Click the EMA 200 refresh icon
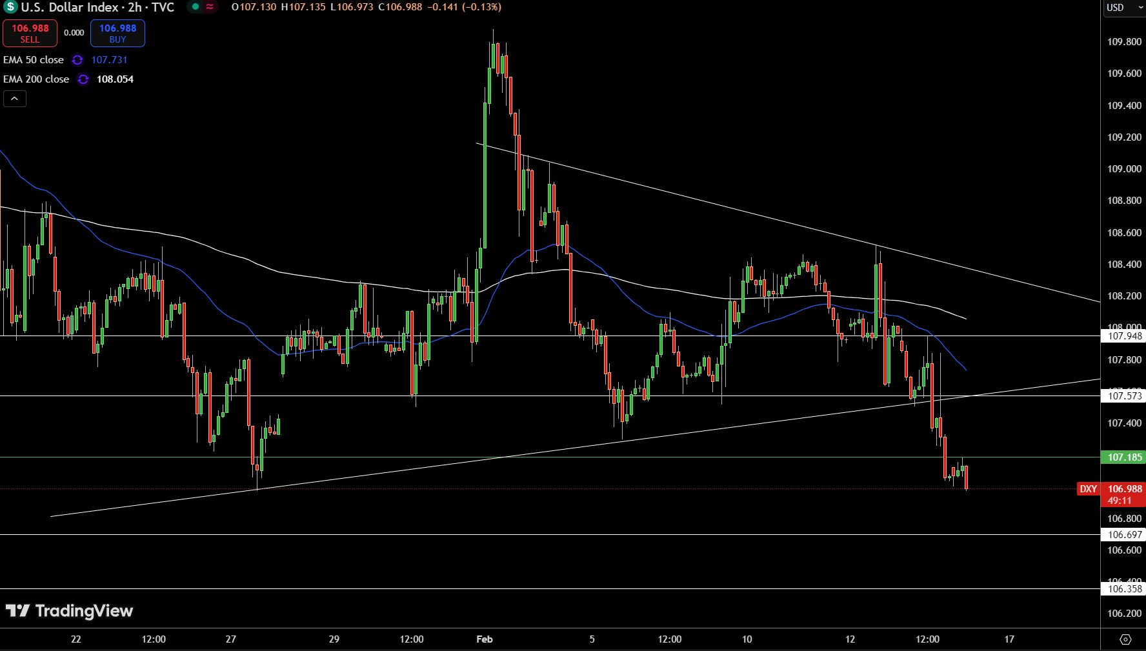 83,79
